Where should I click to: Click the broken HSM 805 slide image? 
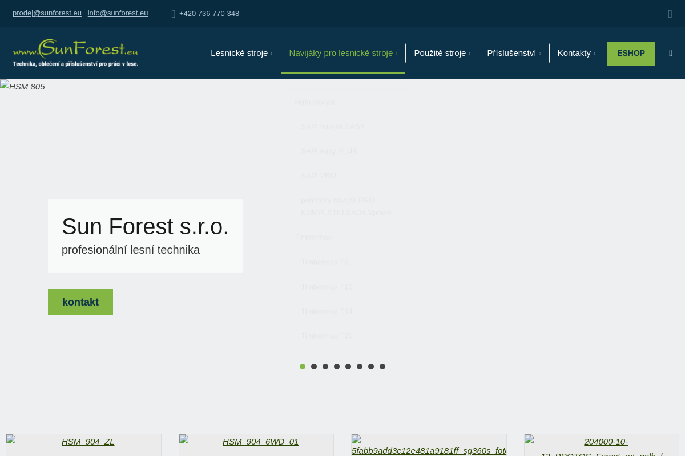click(x=23, y=87)
